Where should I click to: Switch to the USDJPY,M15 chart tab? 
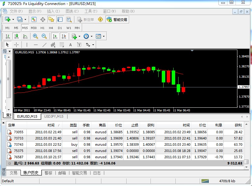[x=54, y=116]
